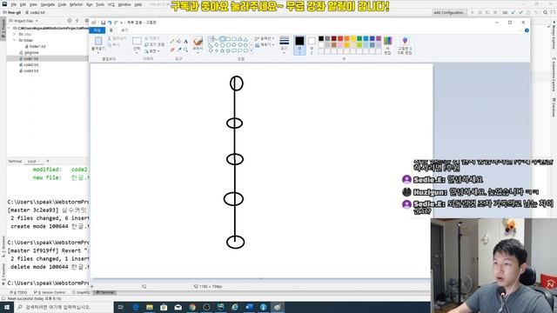Select Color 2 white background box
Image resolution: width=557 pixels, height=313 pixels.
point(312,44)
